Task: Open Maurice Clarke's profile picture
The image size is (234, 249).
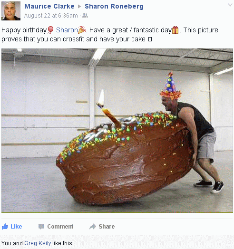Action: point(11,11)
